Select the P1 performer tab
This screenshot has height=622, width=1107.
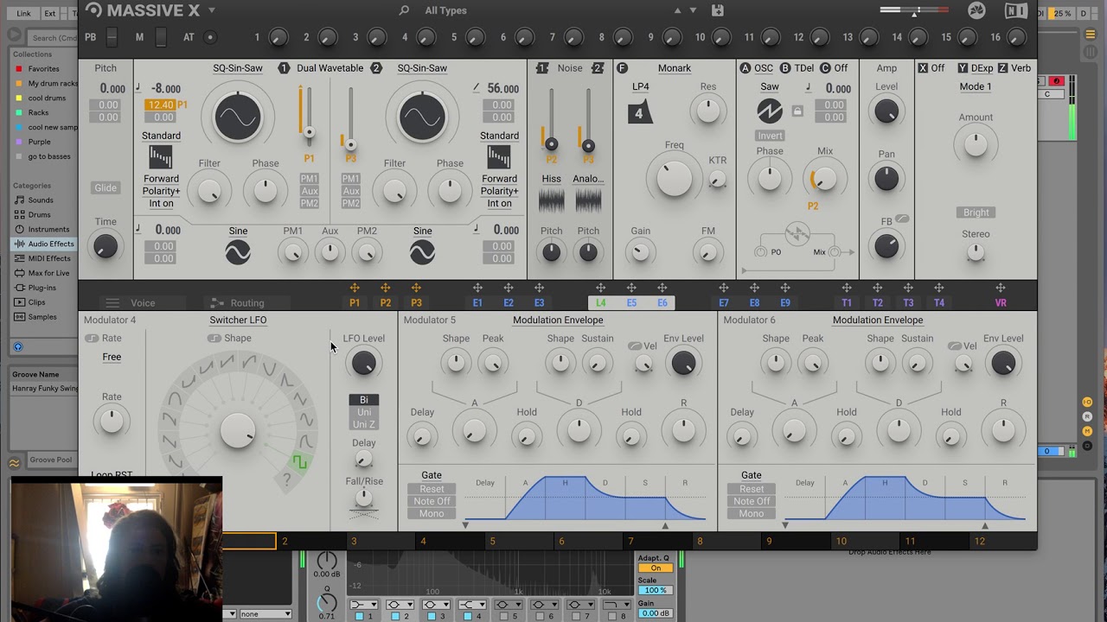(354, 303)
